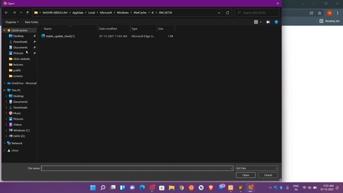Open Chrome three-dot menu
343x193 pixels.
(338, 13)
